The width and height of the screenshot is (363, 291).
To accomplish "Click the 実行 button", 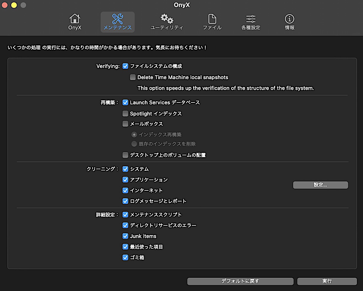I will point(327,281).
